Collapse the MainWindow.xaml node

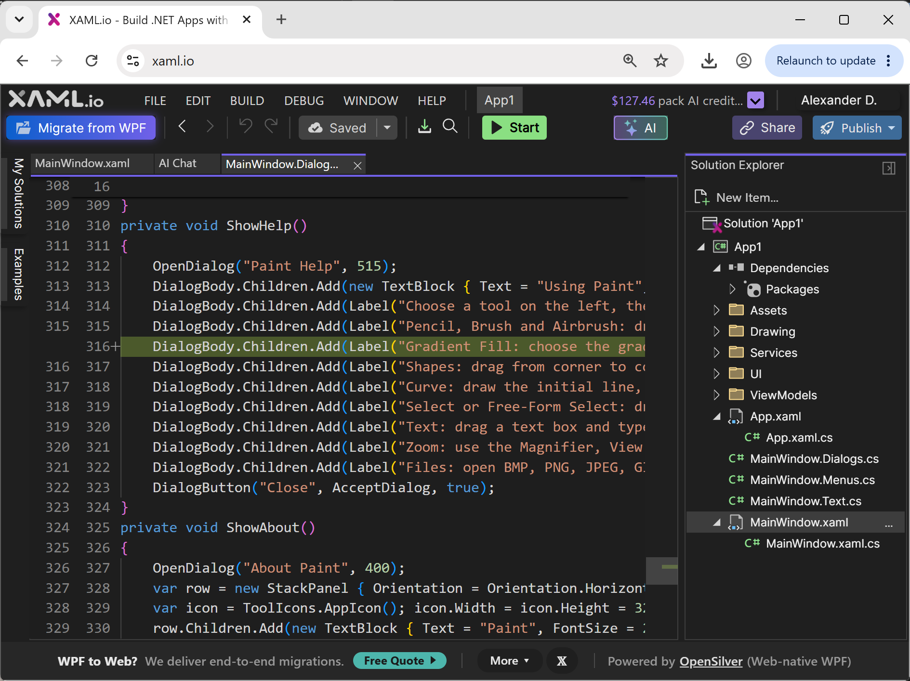tap(717, 523)
